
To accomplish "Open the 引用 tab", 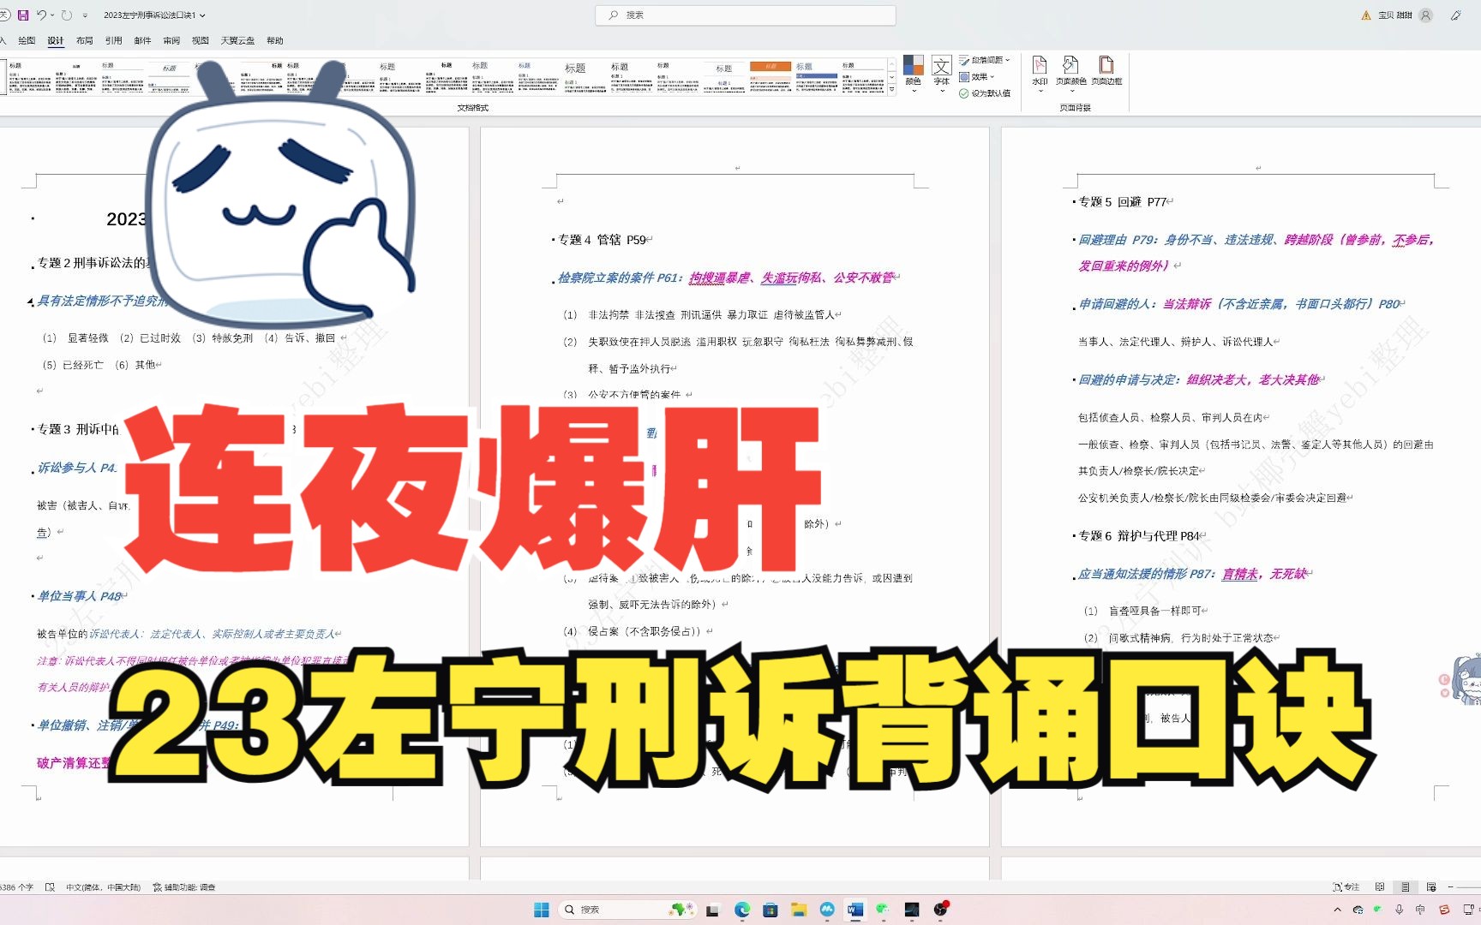I will 113,40.
